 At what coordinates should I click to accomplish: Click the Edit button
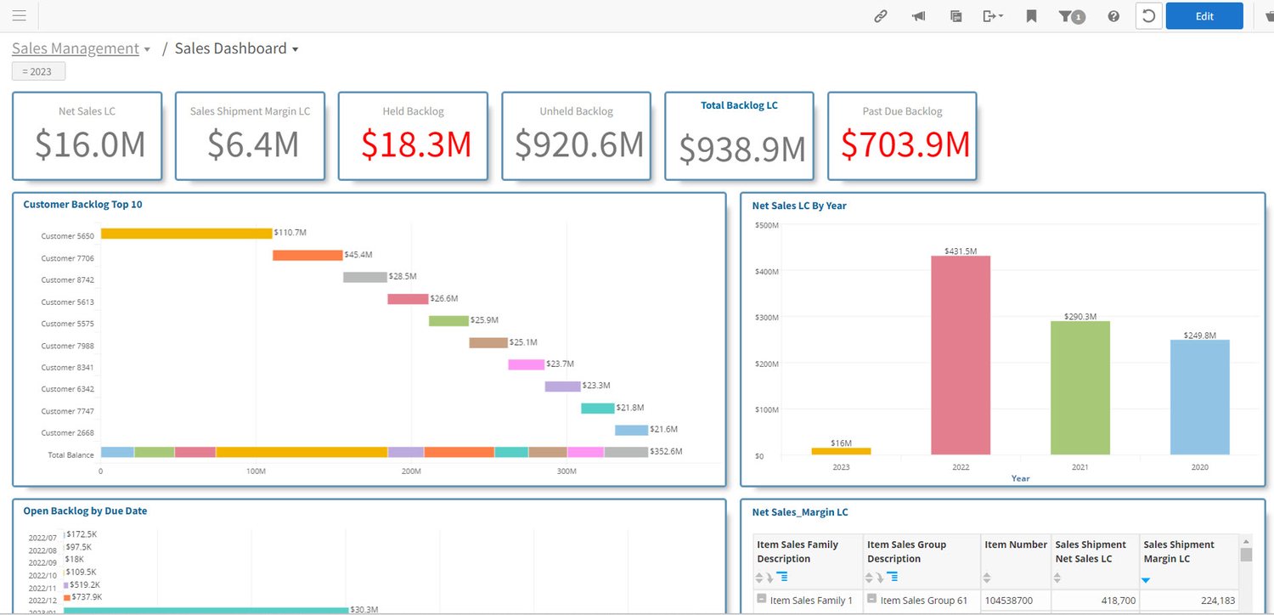pos(1204,15)
